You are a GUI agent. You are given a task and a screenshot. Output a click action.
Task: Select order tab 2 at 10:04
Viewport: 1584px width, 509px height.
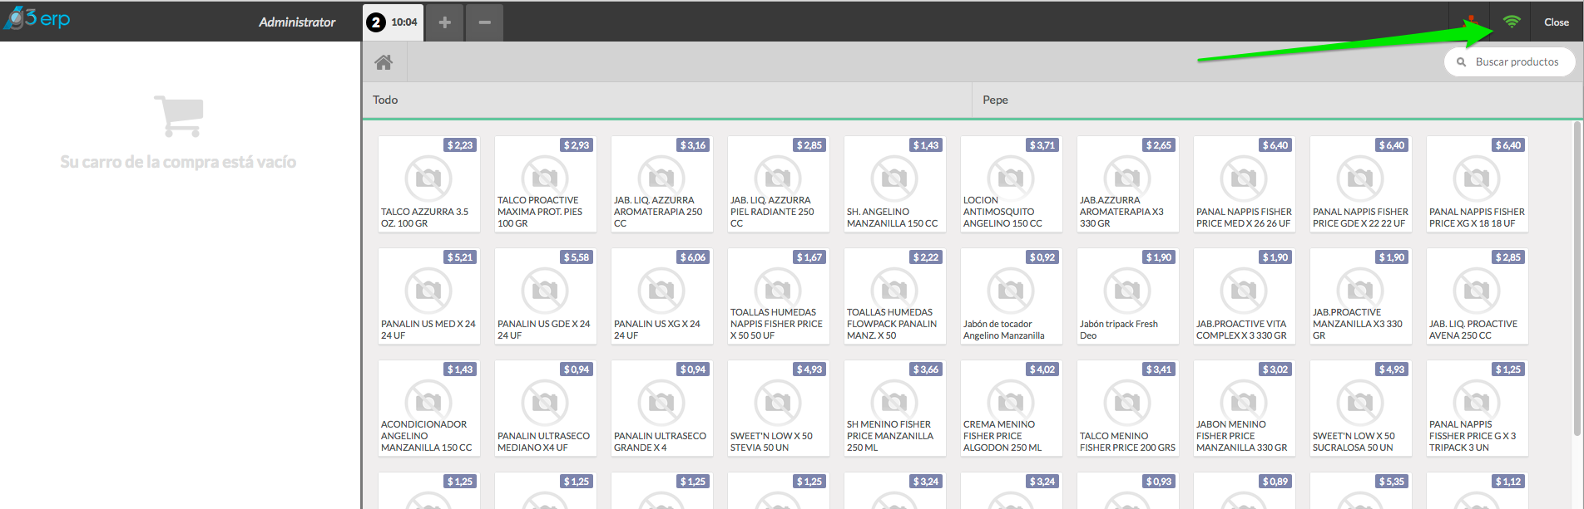point(394,22)
